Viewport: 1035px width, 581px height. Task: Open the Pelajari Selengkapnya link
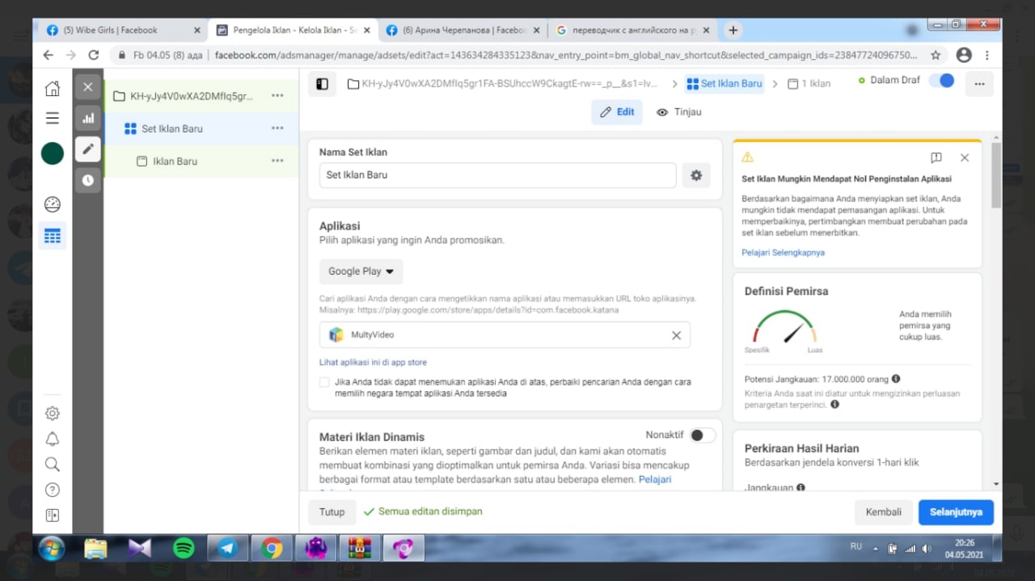tap(783, 252)
